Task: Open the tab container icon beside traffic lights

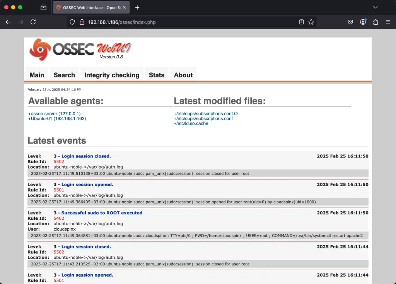Action: pyautogui.click(x=43, y=7)
